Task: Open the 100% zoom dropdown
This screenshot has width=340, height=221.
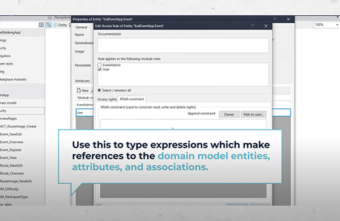Action: click(x=326, y=25)
